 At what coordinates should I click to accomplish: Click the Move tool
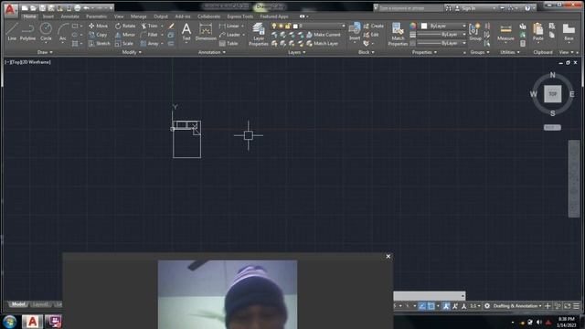pos(98,26)
